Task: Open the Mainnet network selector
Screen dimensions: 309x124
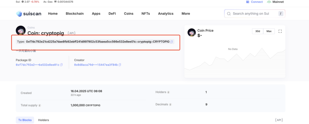Action: [275, 2]
